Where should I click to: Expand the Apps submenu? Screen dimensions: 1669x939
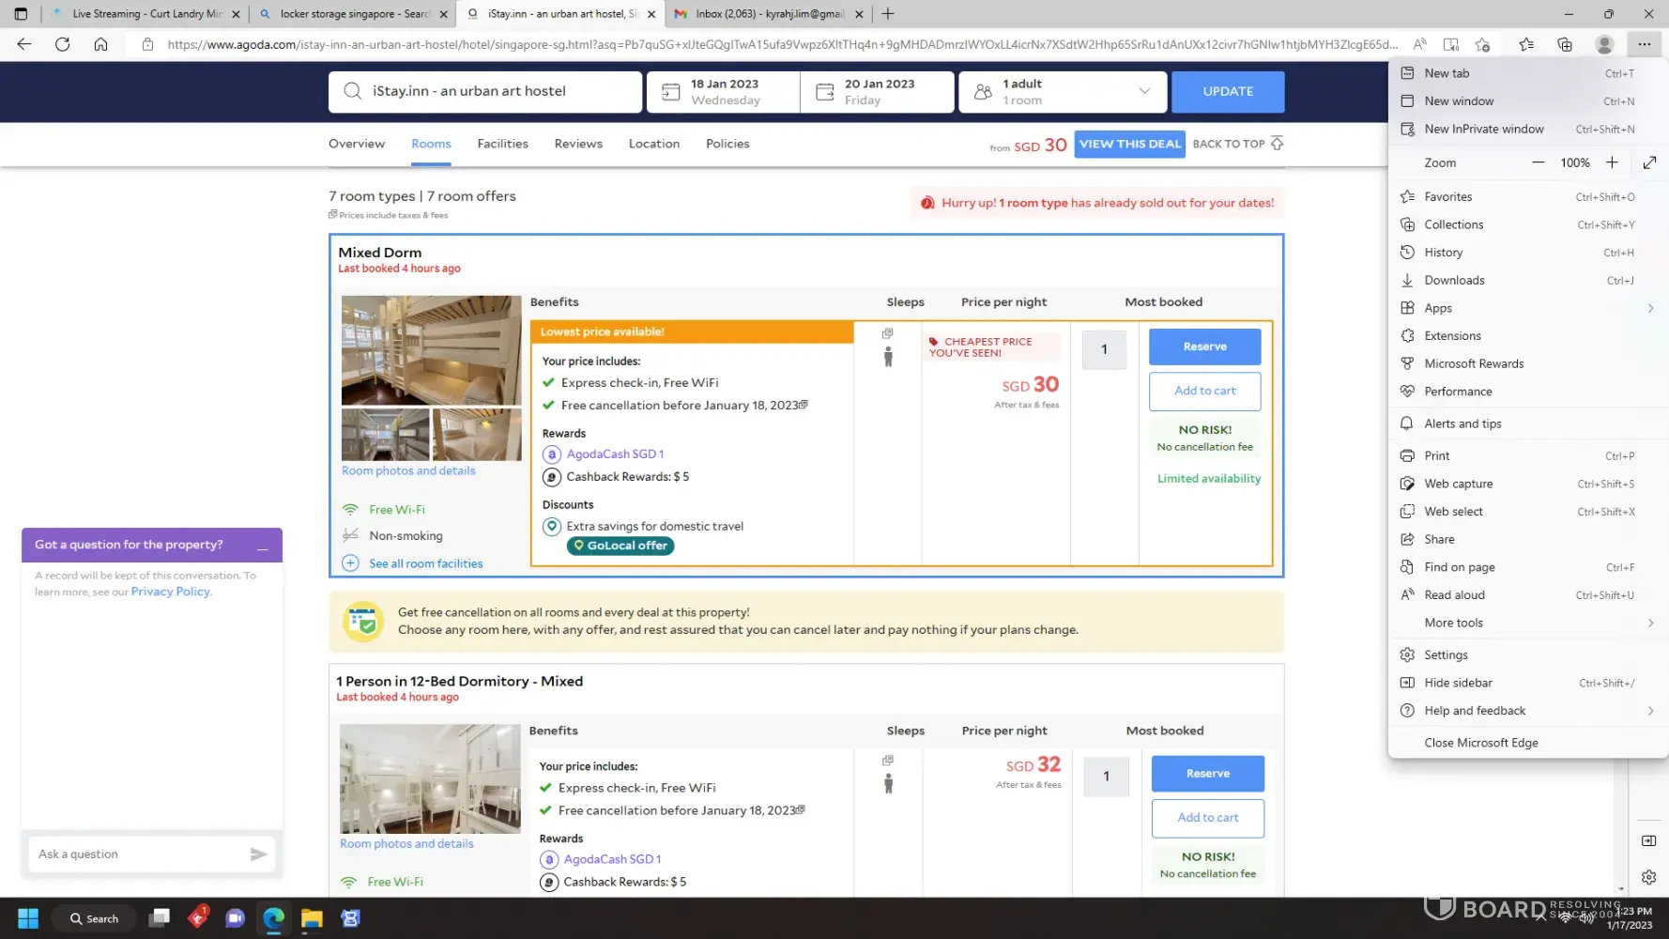[1527, 308]
